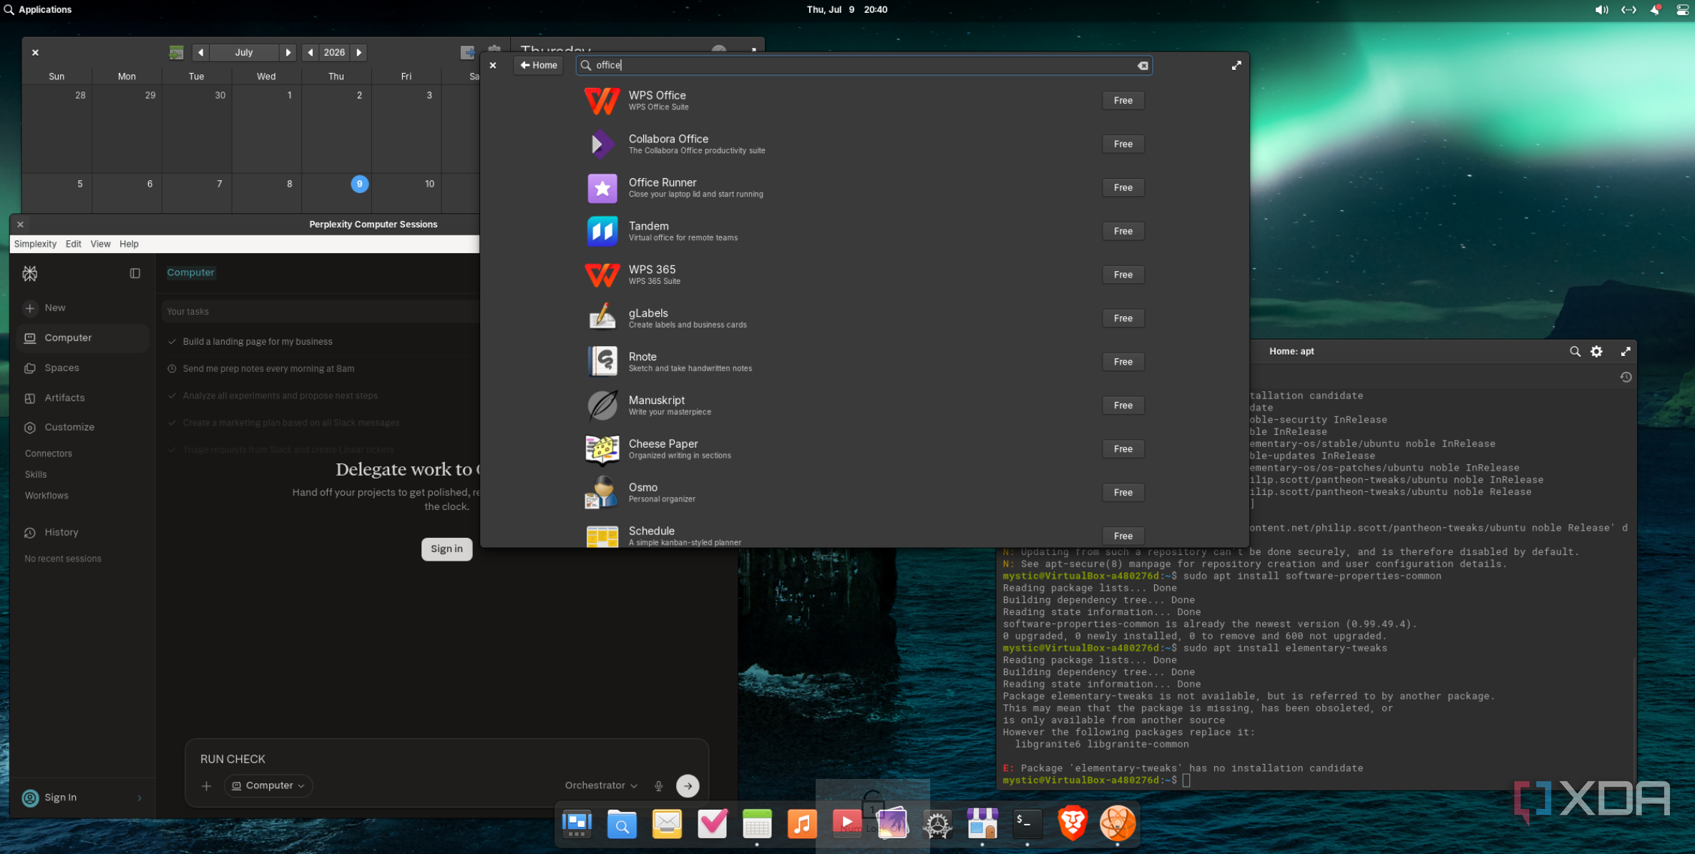Launch Mail from the dock
This screenshot has height=854, width=1695.
click(667, 824)
